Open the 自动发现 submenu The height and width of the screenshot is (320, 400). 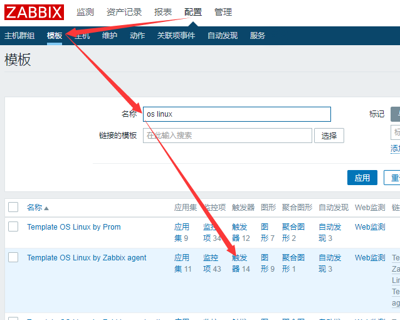[223, 36]
